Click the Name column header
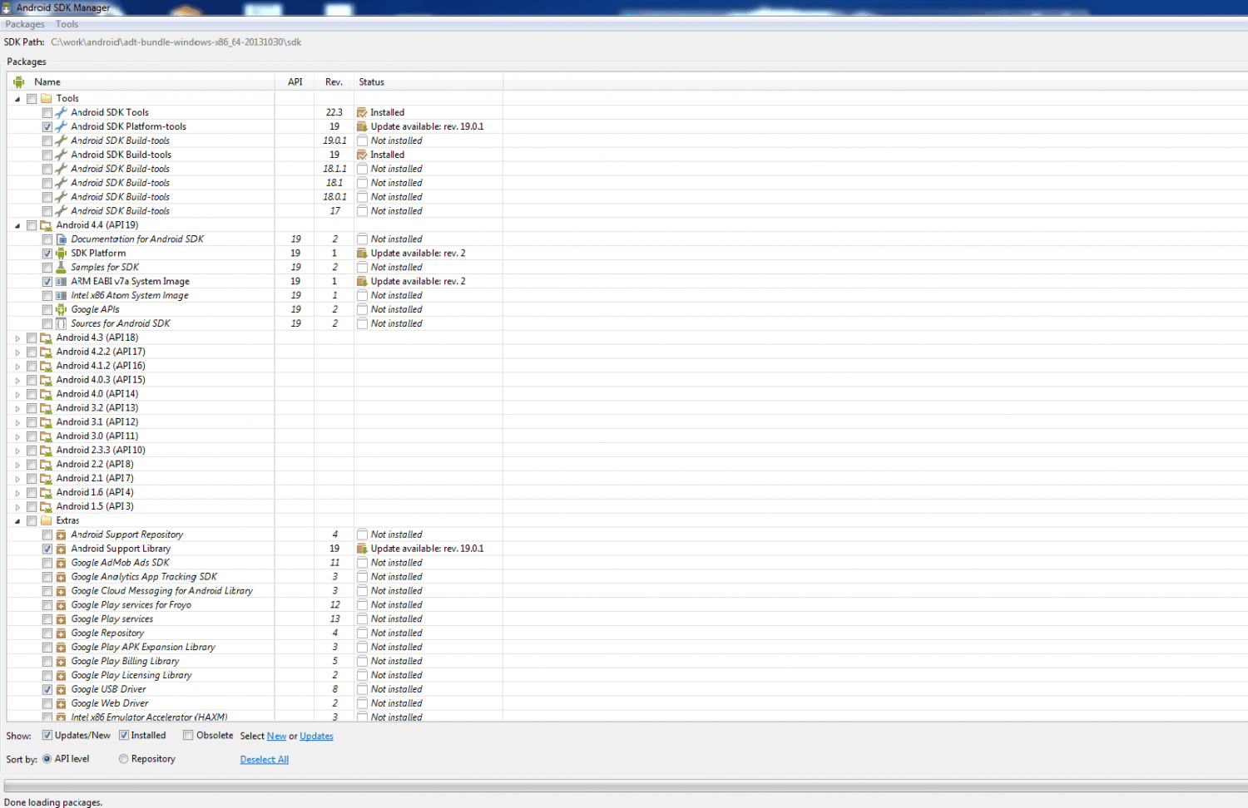Viewport: 1248px width, 808px height. click(141, 82)
